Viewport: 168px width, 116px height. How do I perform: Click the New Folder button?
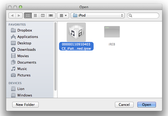[x=25, y=105]
